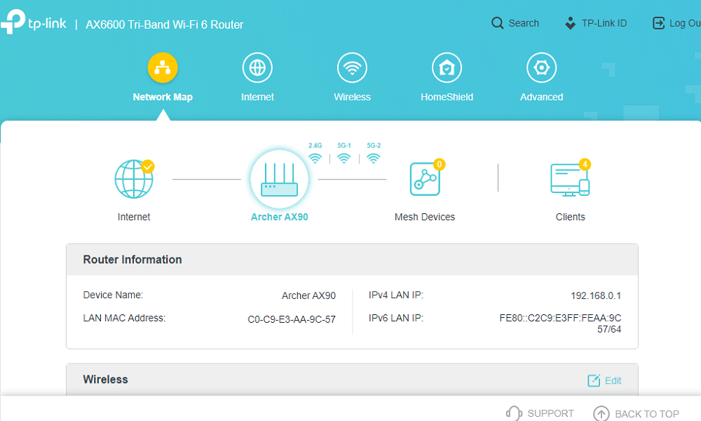Viewport: 701px width, 421px height.
Task: Select the Internet globe in network diagram
Action: 133,180
